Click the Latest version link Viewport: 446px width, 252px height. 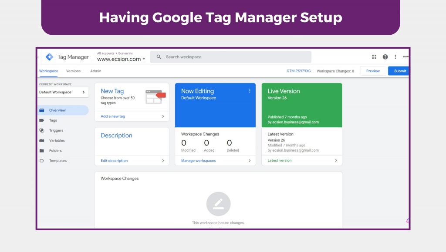tap(280, 160)
